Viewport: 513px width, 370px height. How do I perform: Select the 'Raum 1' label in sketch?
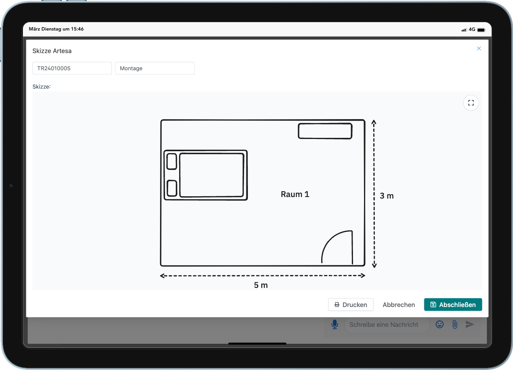pos(295,194)
